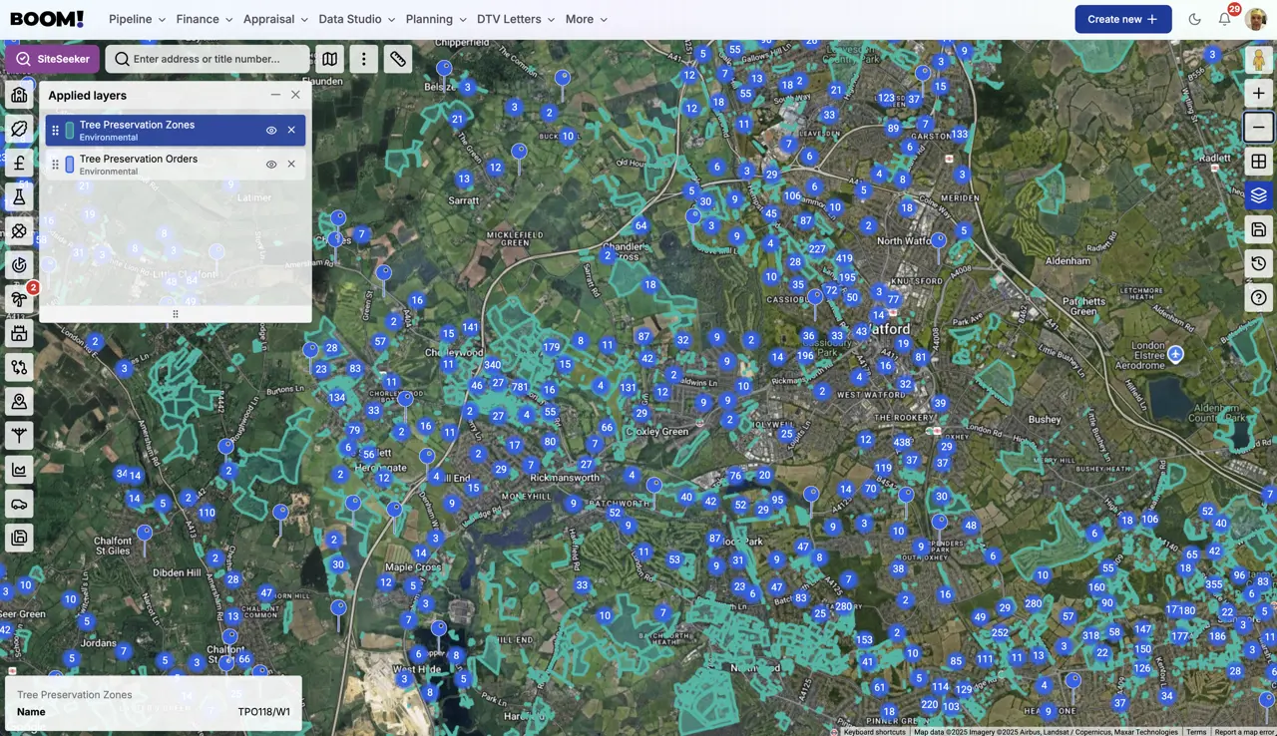1277x736 pixels.
Task: Click the map view book icon
Action: click(329, 59)
